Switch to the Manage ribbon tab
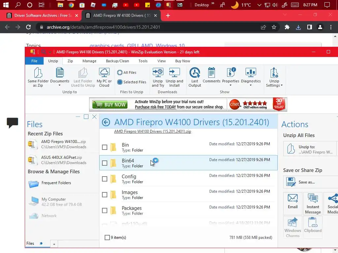Screen dimensions: 338x253 [x=89, y=61]
